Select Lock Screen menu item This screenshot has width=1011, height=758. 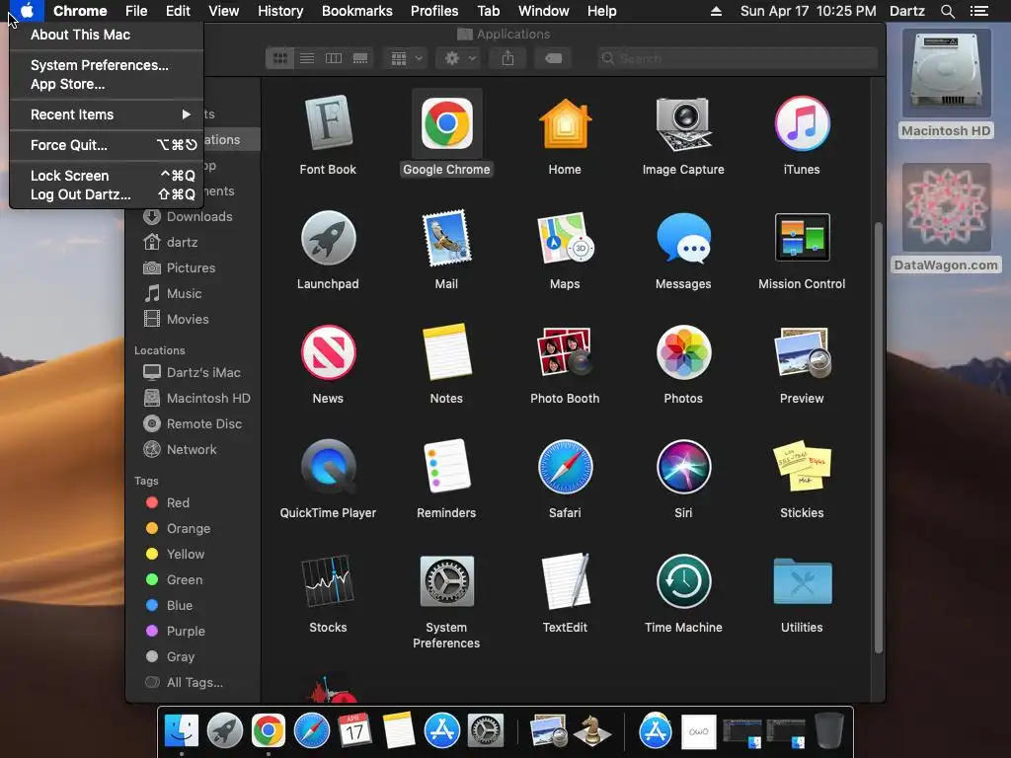click(107, 176)
